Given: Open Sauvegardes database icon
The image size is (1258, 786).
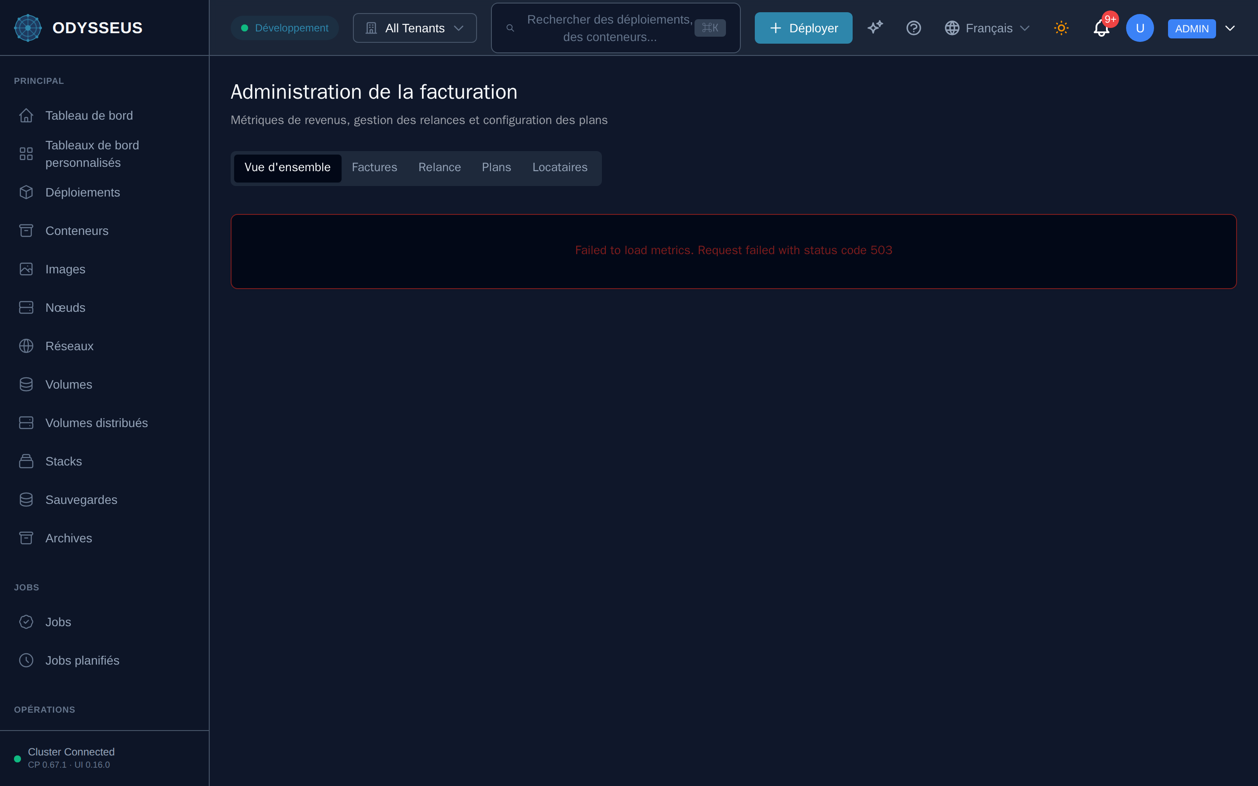Looking at the screenshot, I should coord(26,500).
